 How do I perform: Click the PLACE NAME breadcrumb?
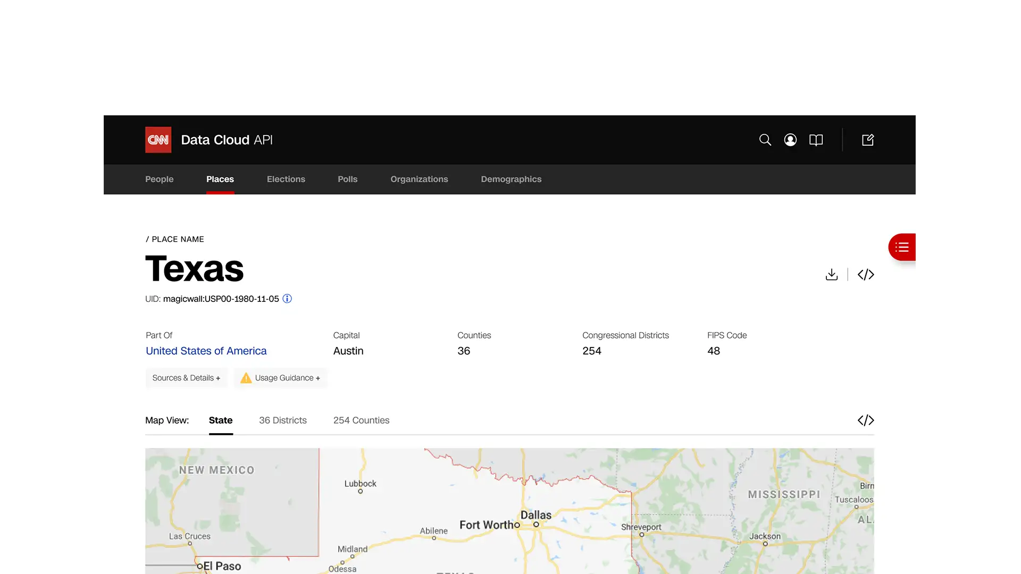(x=177, y=239)
